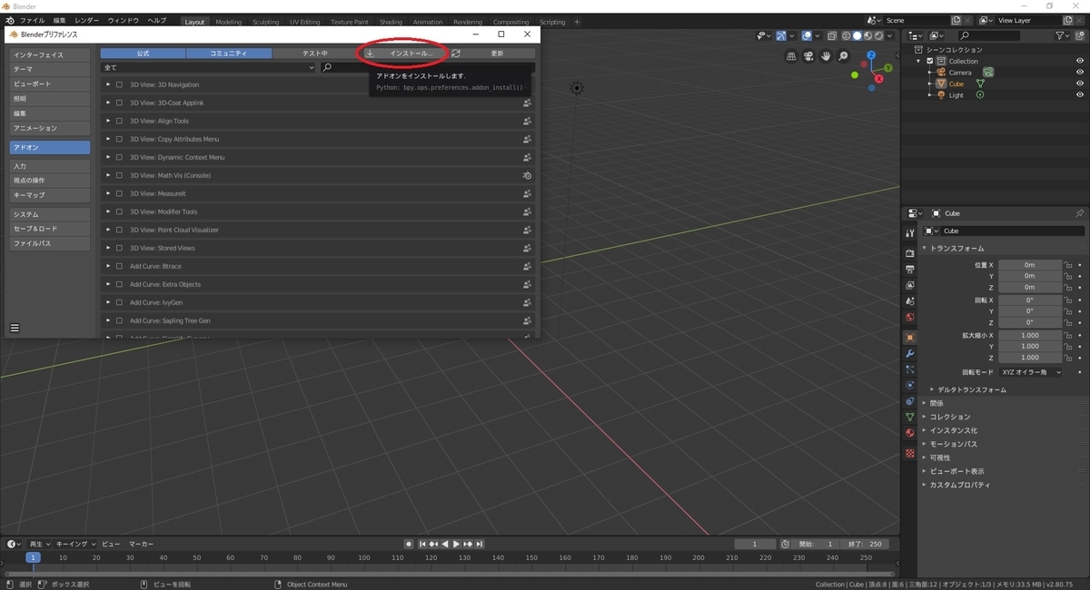Viewport: 1090px width, 590px height.
Task: Enable the 3D View: 3D Navigation add-on checkbox
Action: (x=119, y=84)
